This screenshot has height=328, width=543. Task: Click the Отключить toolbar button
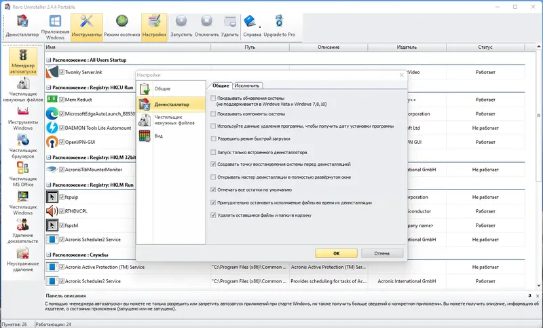[x=207, y=27]
